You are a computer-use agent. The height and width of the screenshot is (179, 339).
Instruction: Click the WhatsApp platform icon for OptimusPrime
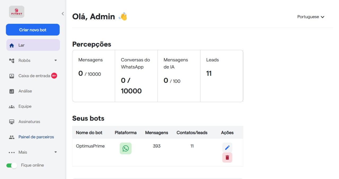(x=126, y=148)
